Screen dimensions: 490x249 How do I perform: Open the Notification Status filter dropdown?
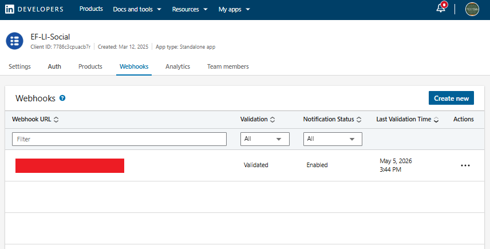(x=333, y=139)
